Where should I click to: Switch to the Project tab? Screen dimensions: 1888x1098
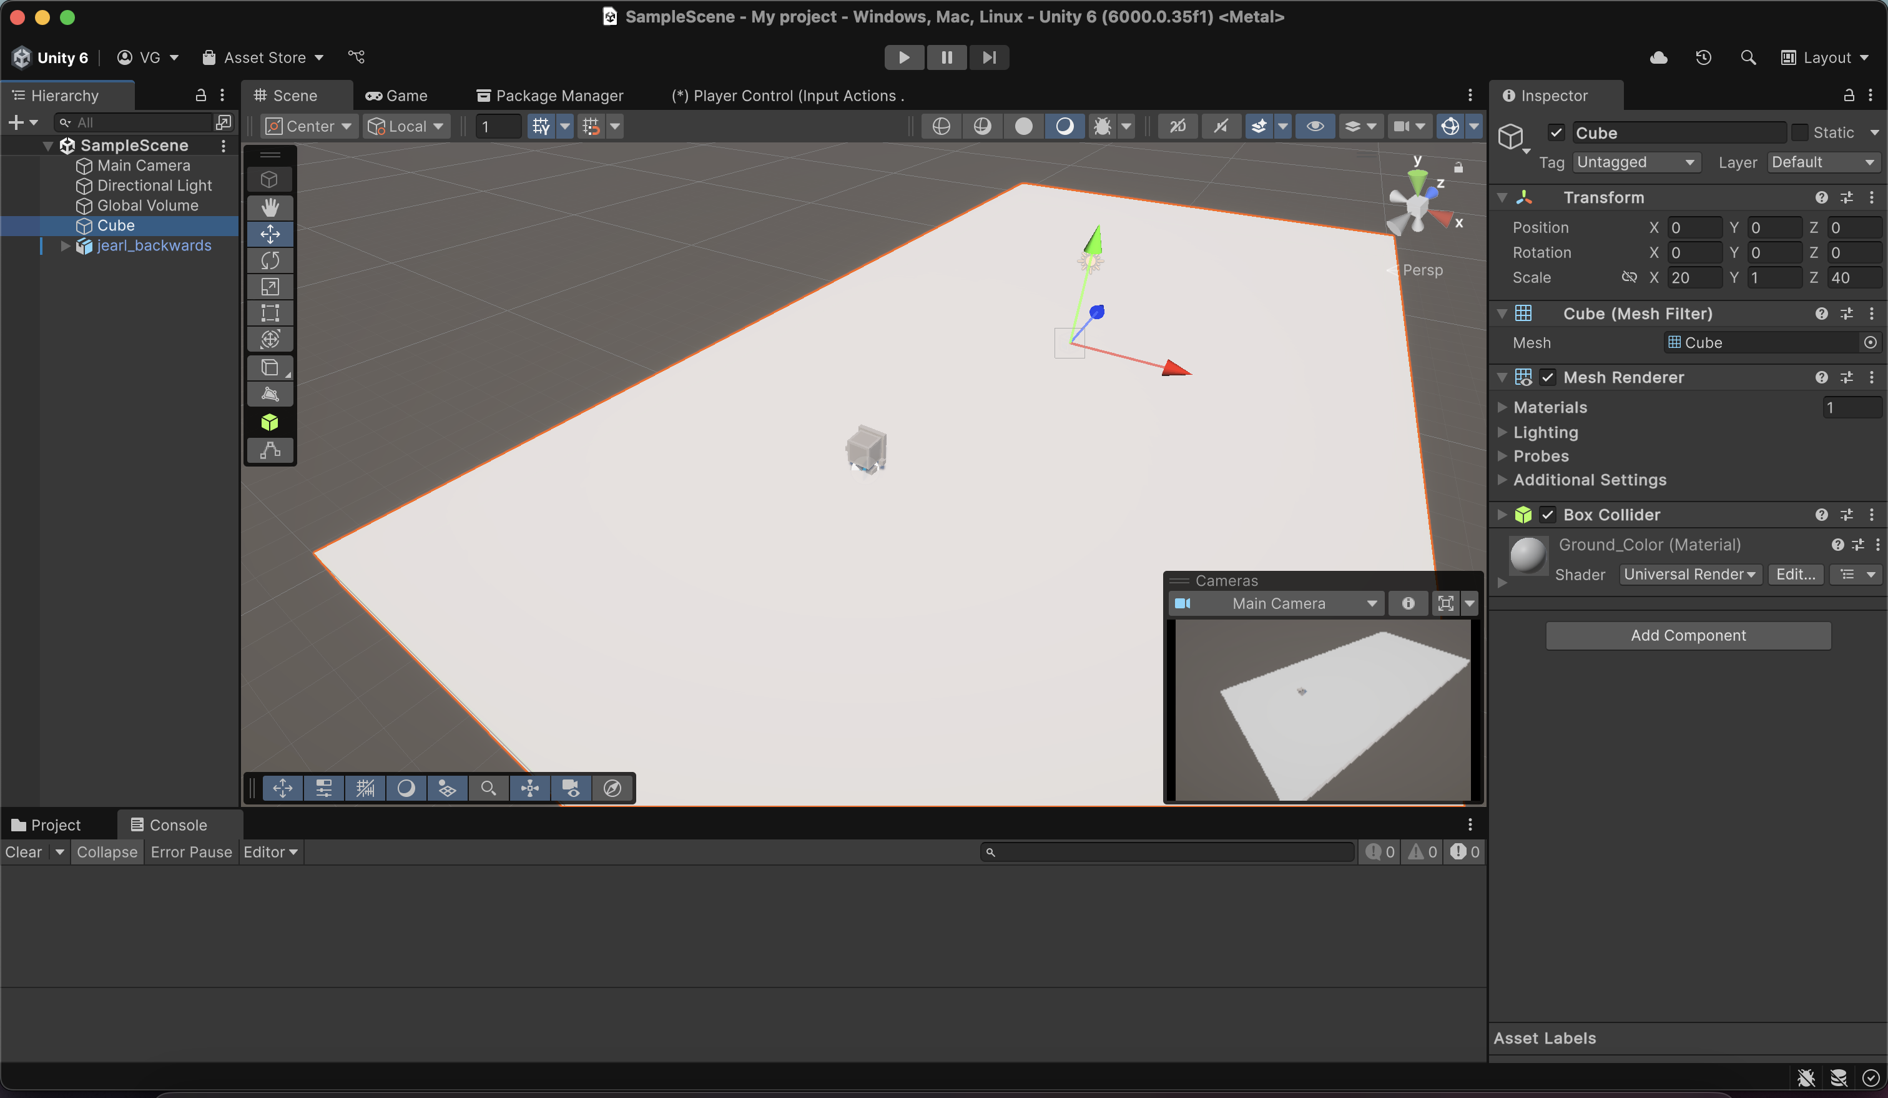[x=46, y=824]
